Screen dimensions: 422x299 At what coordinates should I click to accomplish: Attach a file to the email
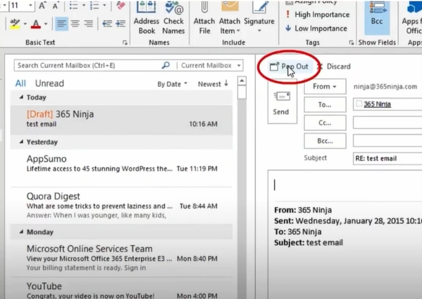point(204,18)
